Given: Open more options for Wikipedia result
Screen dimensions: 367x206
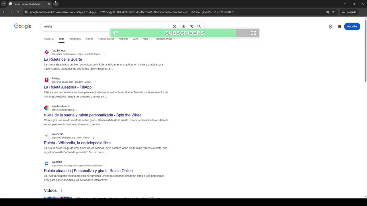Looking at the screenshot, I should point(93,138).
